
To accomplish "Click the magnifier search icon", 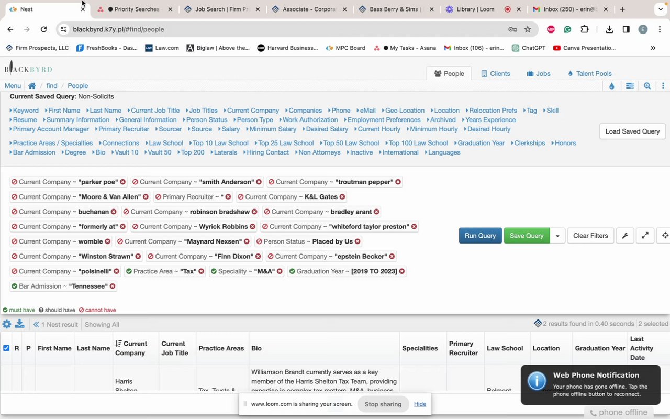I will coord(647,86).
